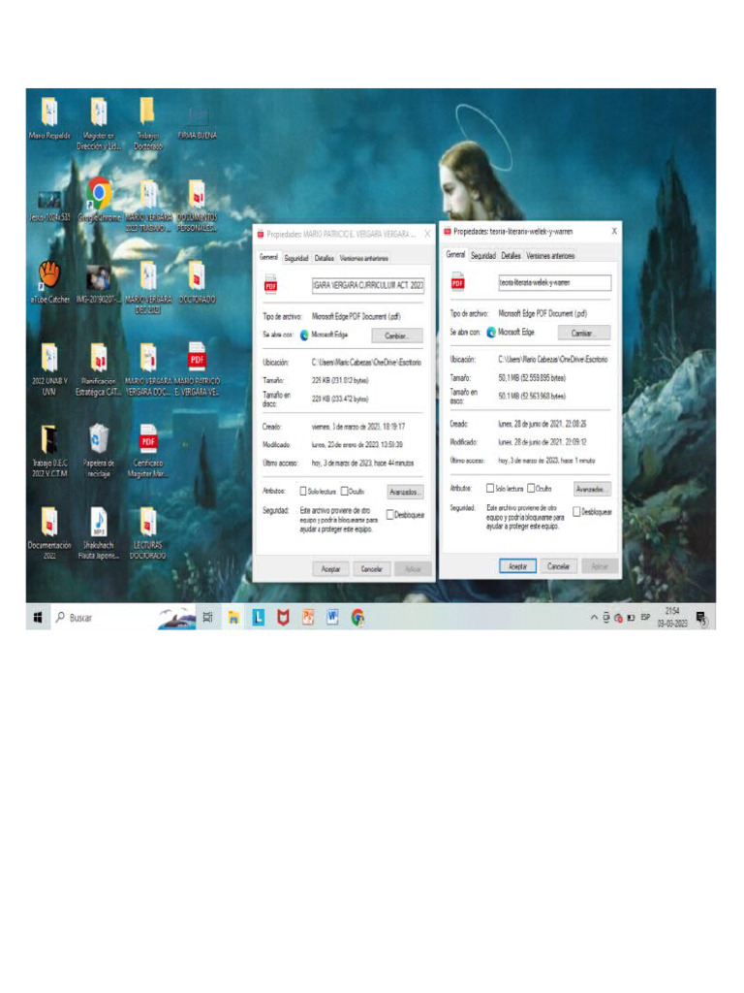Open Versiones anteriores in MARIO PATRICIO properties
Viewport: 744px width, 993px height.
click(x=364, y=258)
